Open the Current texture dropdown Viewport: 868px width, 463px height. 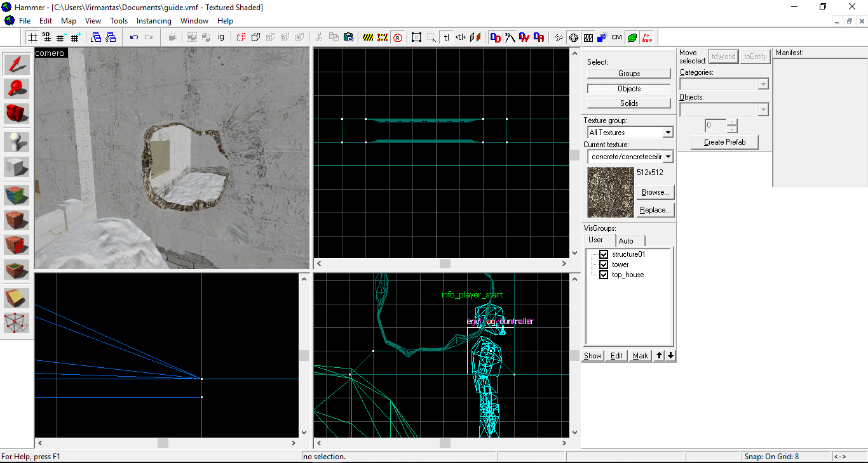[667, 157]
